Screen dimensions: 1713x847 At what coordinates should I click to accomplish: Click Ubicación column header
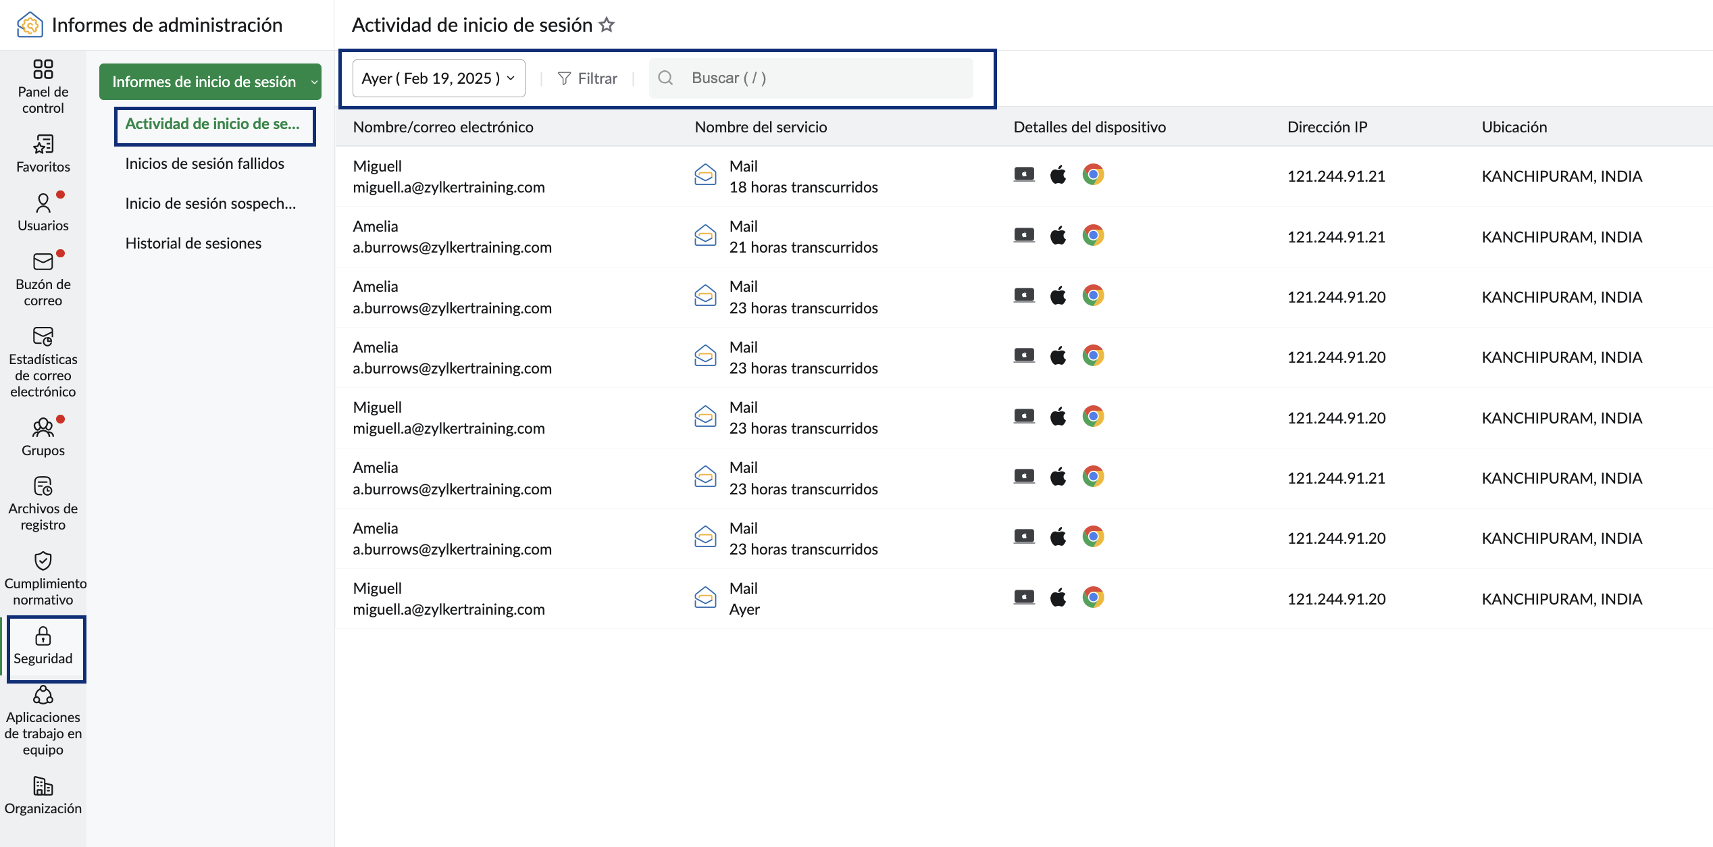[1514, 127]
